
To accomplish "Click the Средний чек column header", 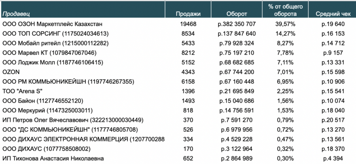I will pyautogui.click(x=333, y=14).
